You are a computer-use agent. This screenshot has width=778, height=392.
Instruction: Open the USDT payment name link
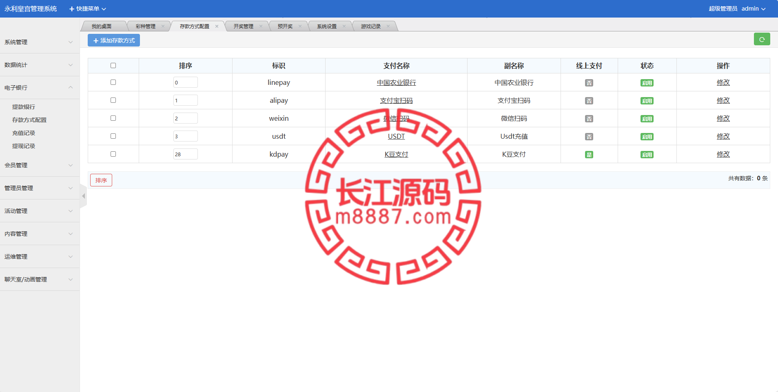point(397,136)
